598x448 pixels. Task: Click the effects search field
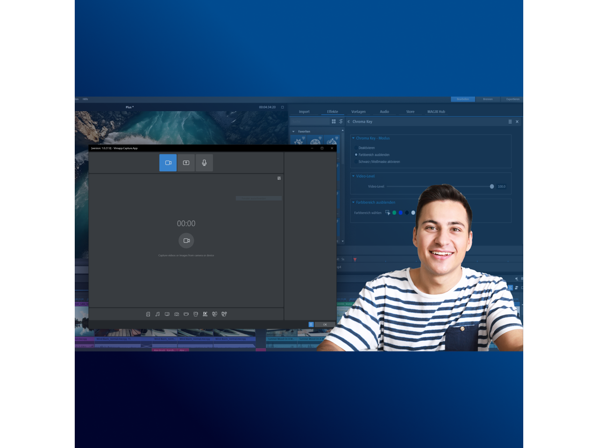click(309, 121)
